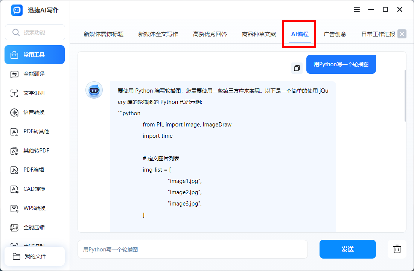Click the 语音转换 audio icon

tap(14, 113)
